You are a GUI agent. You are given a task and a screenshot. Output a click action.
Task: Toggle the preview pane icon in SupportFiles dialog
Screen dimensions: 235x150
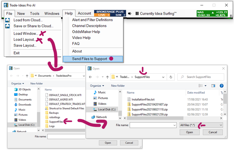213,86
